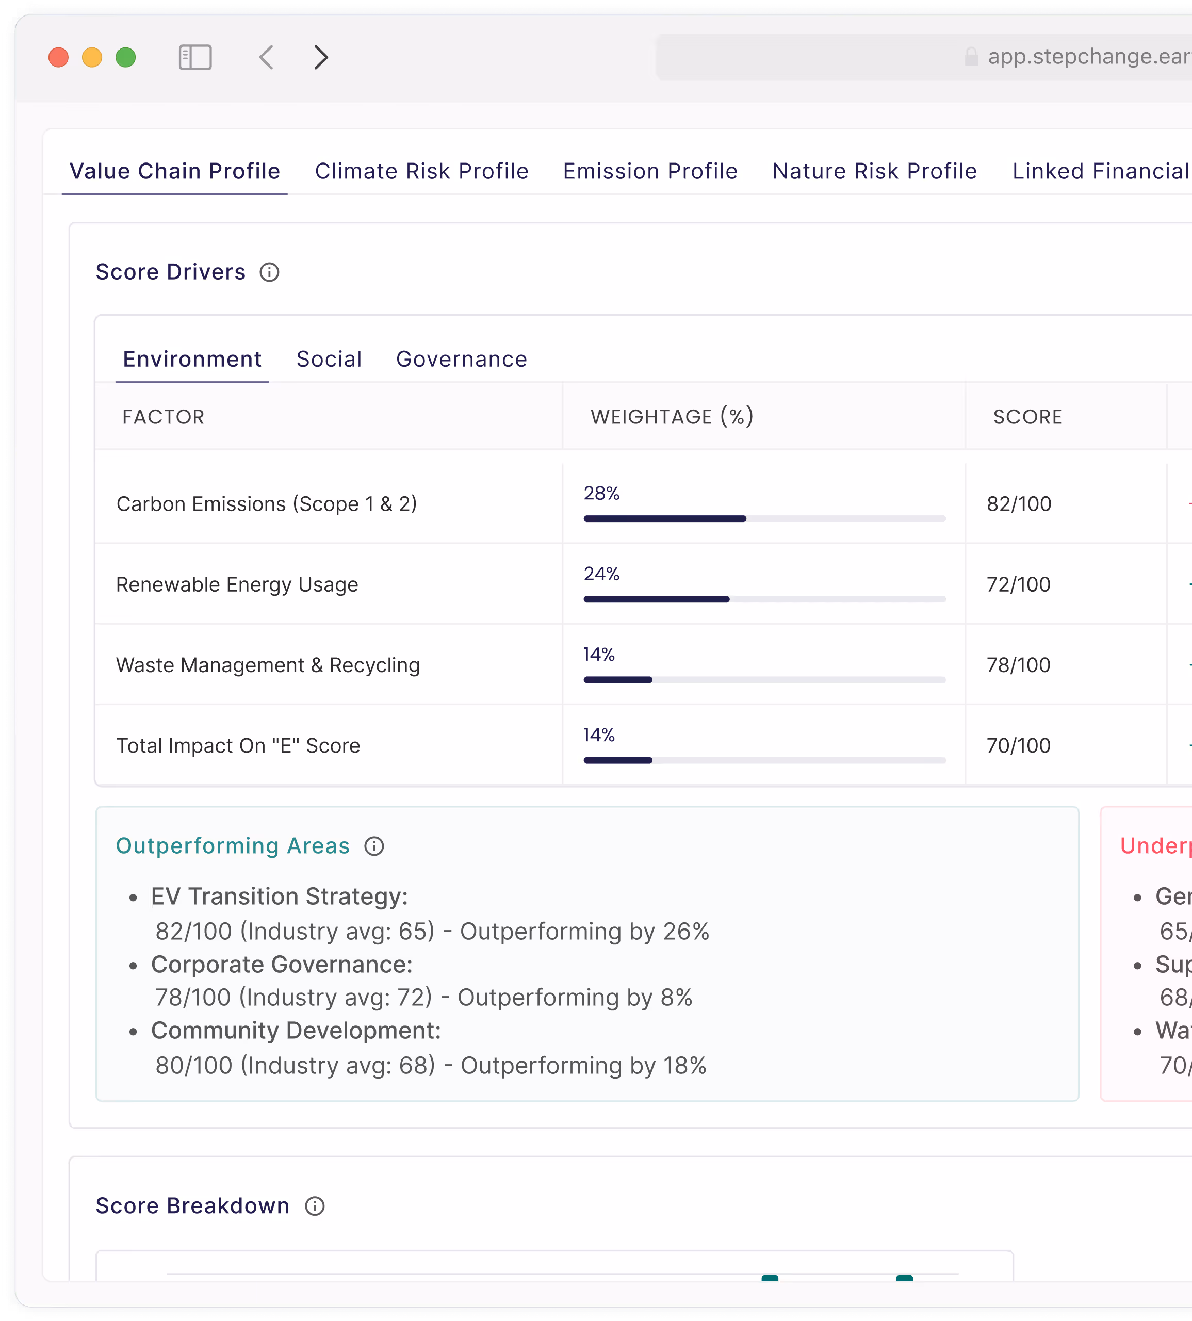Click the Community Development bullet
The height and width of the screenshot is (1321, 1192).
point(296,1031)
